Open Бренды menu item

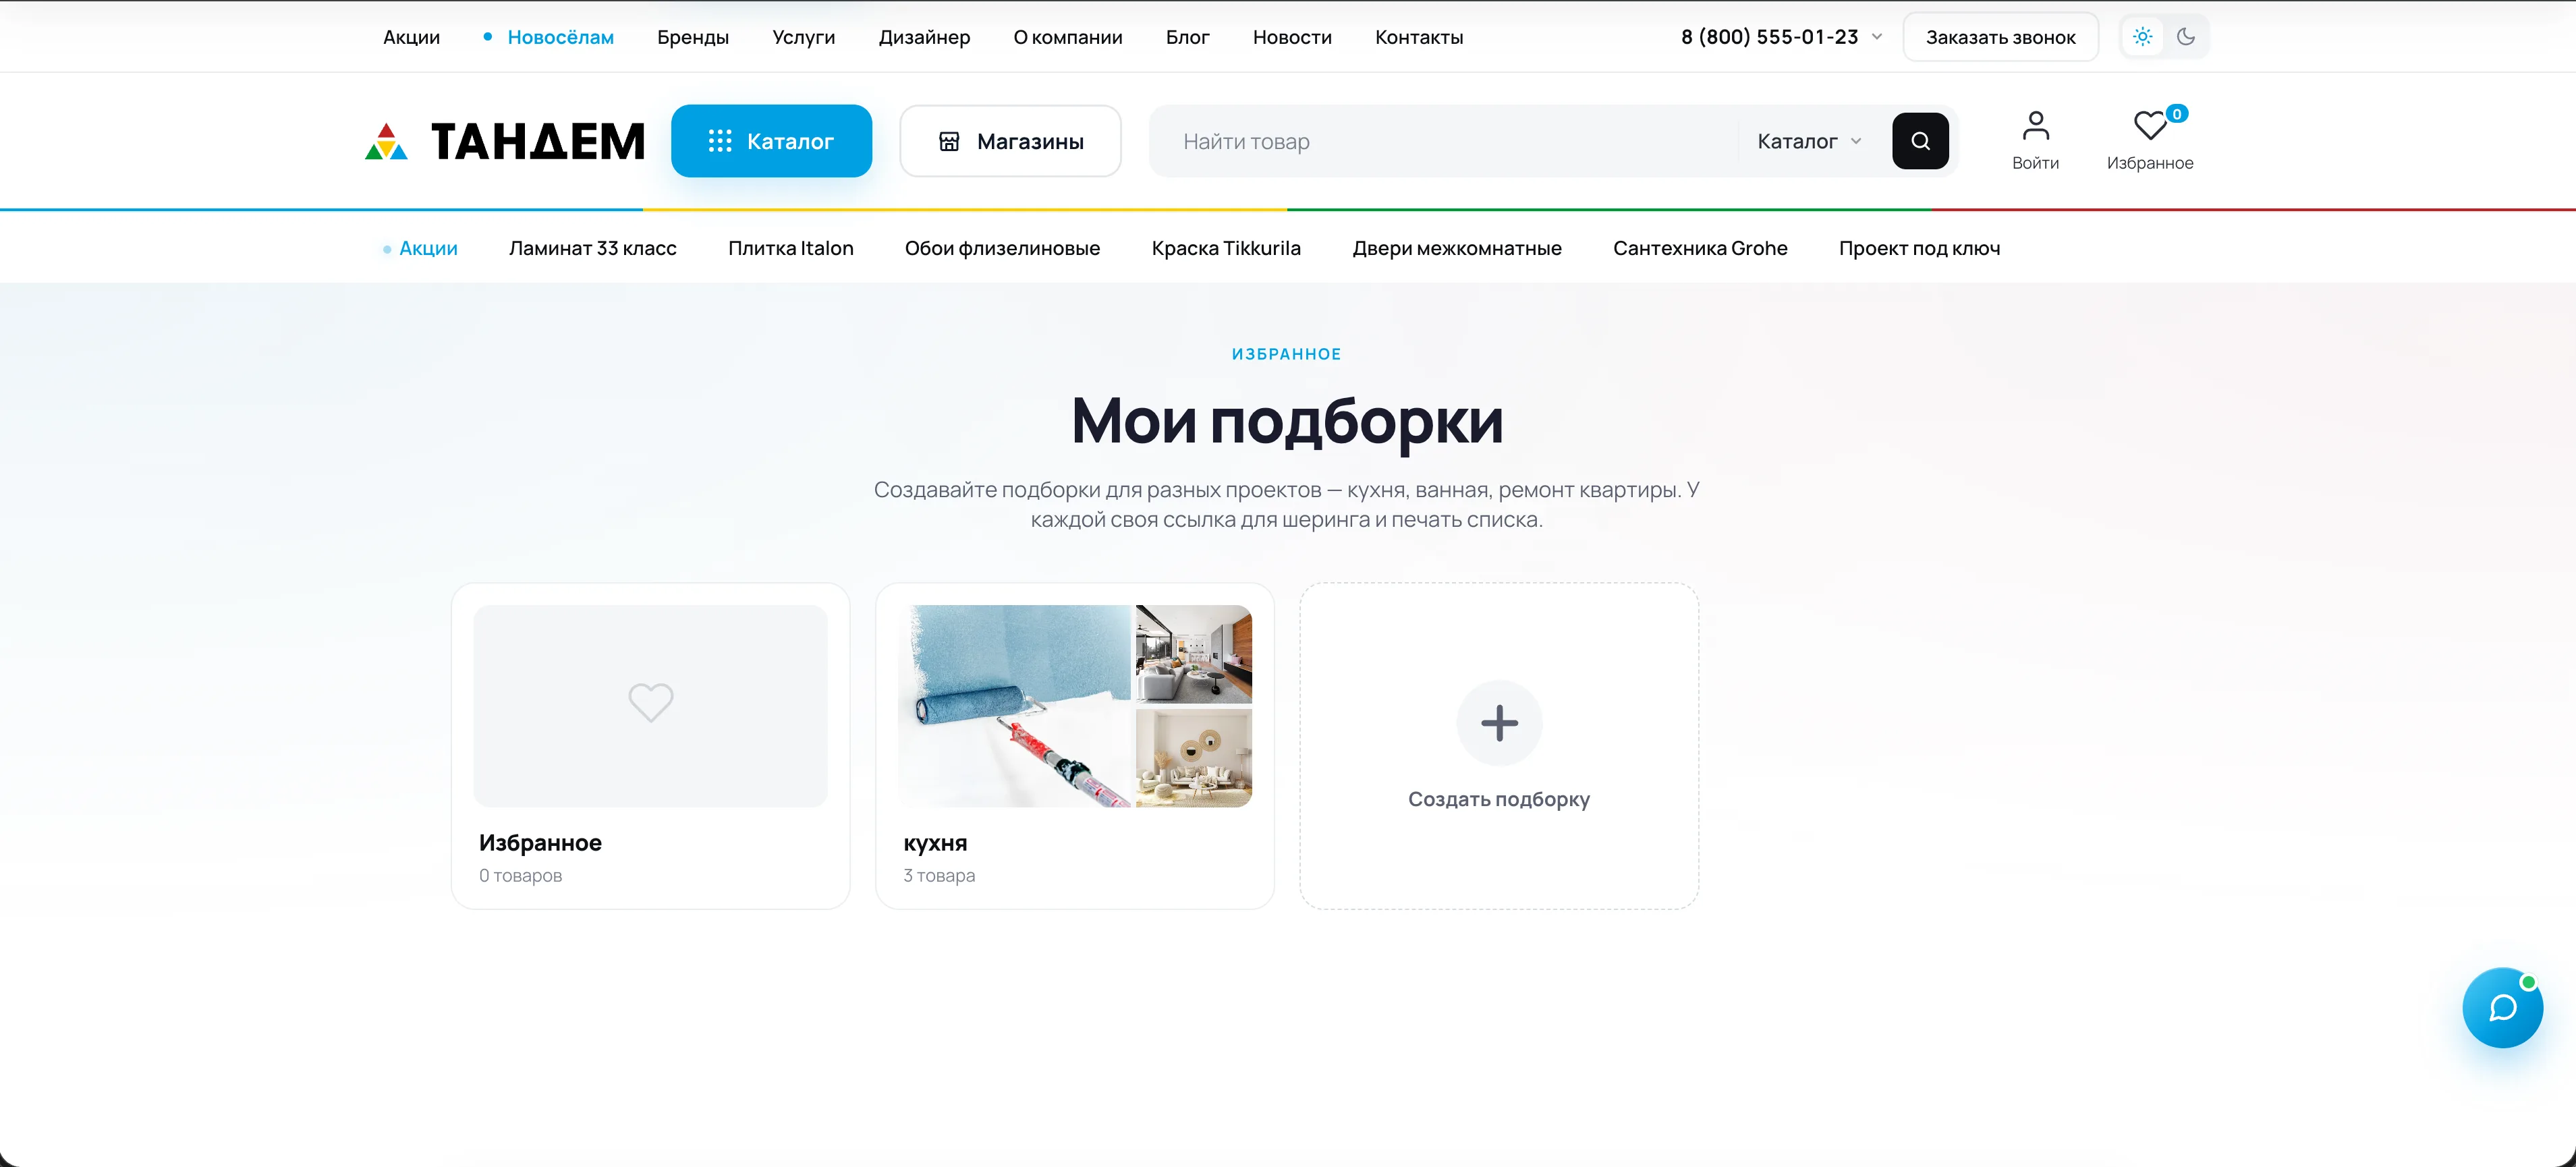[693, 37]
